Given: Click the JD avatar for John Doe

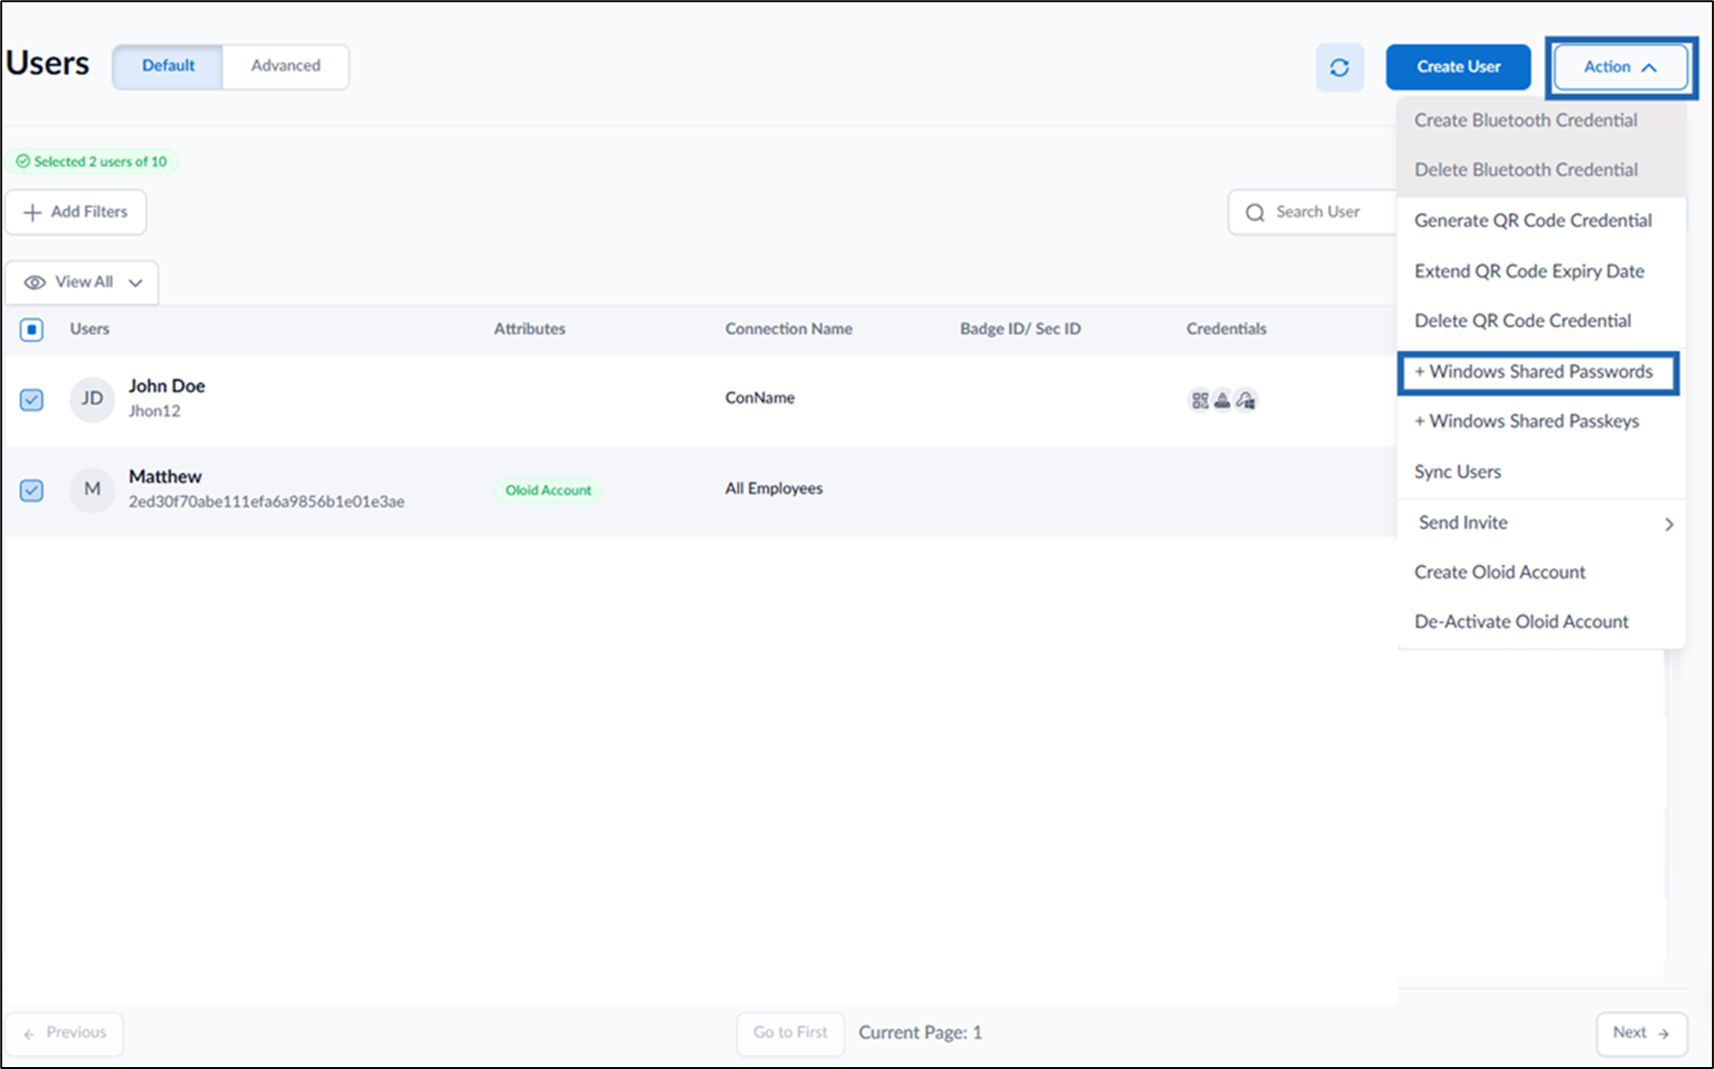Looking at the screenshot, I should tap(92, 399).
